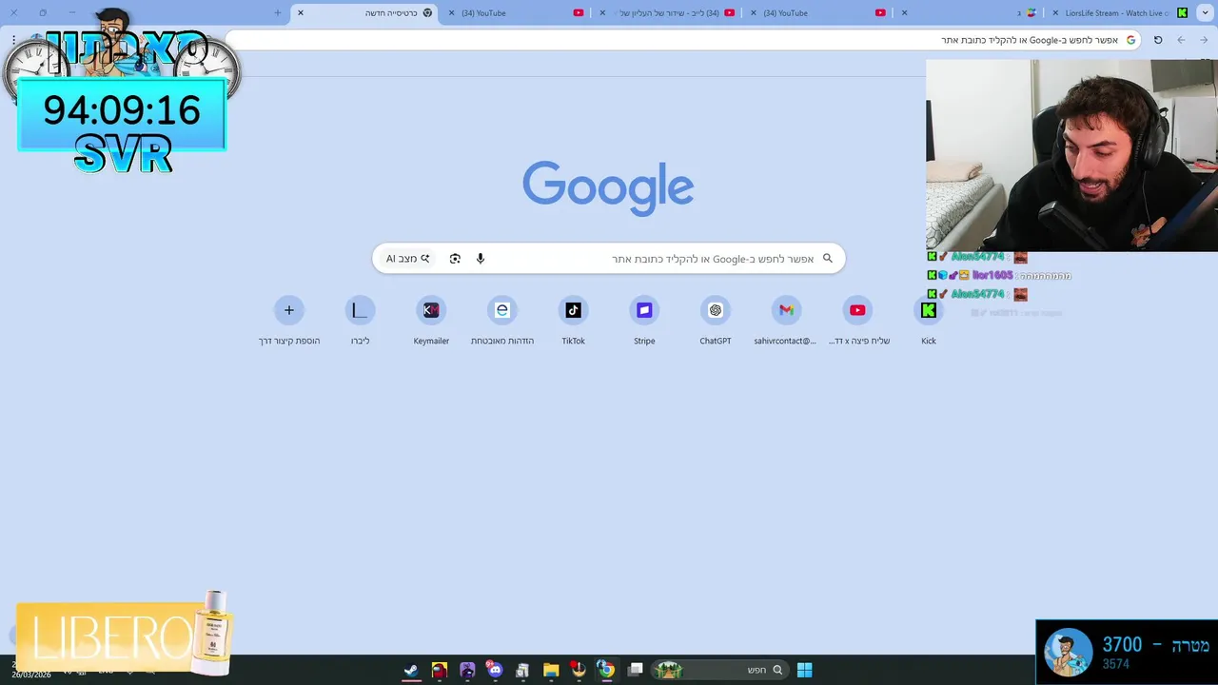
Task: Open Discord from the taskbar
Action: [495, 670]
